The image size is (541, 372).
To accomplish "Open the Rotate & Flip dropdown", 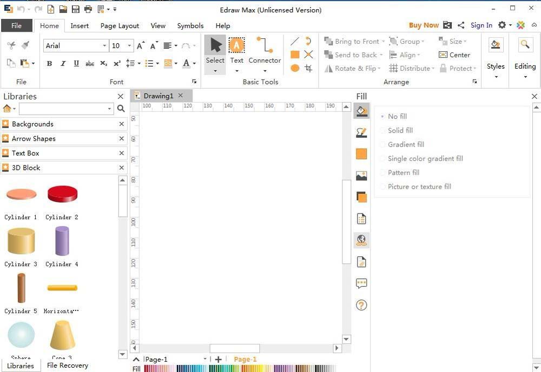I will tap(354, 68).
